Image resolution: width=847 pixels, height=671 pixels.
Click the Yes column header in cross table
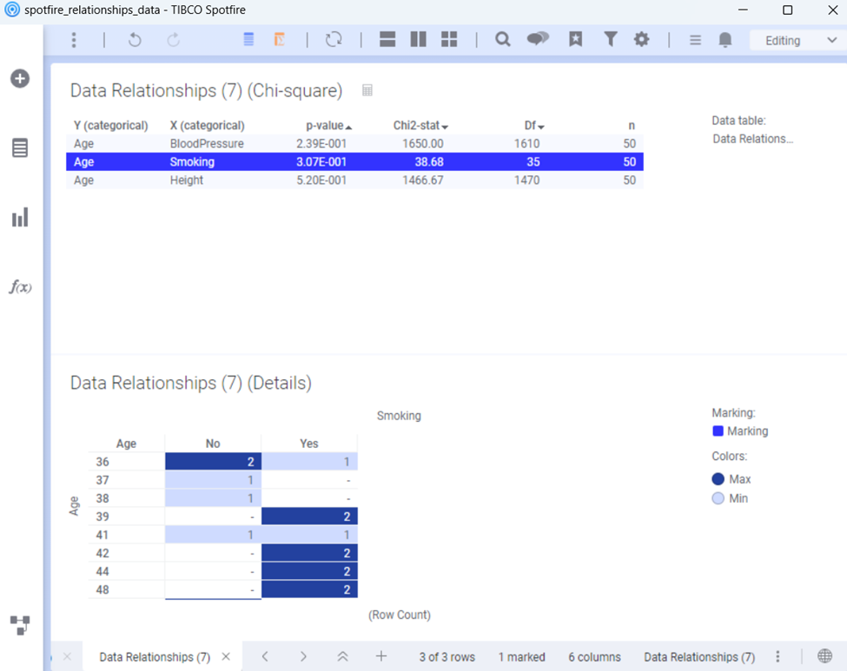click(x=309, y=444)
